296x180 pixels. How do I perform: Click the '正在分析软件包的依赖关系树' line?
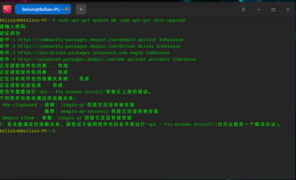tap(45, 79)
